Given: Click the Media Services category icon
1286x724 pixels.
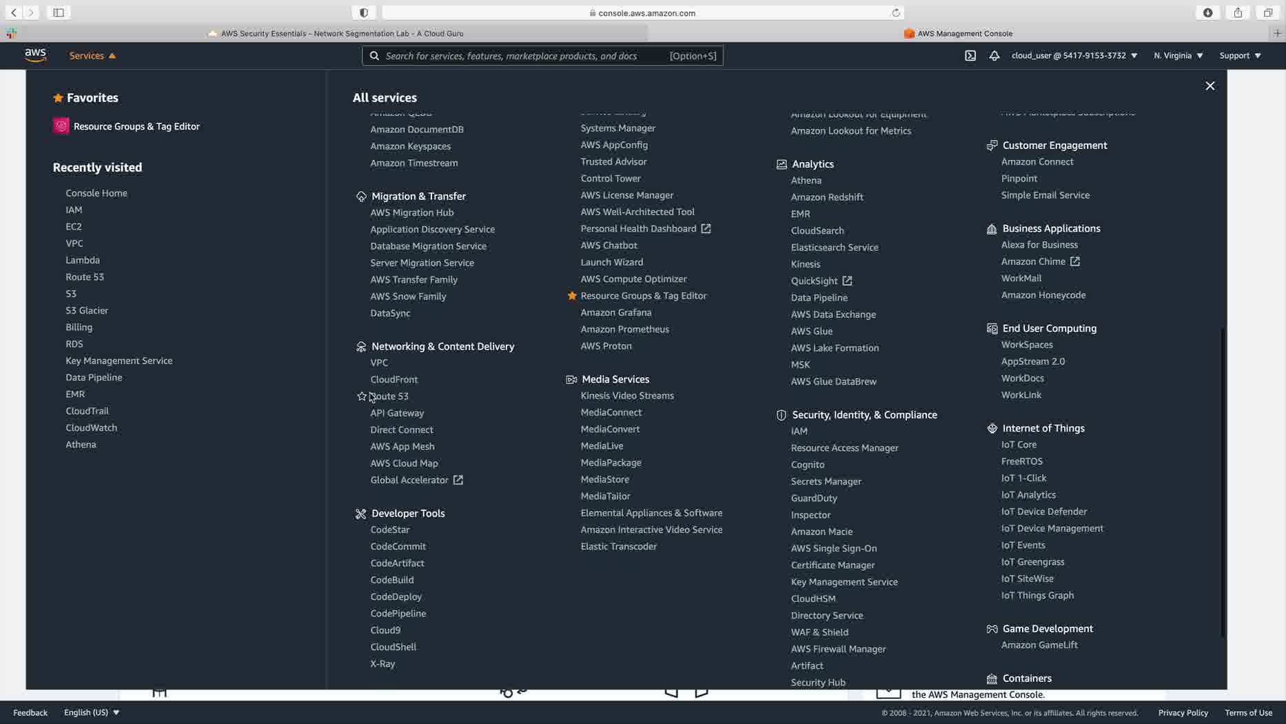Looking at the screenshot, I should coord(571,379).
